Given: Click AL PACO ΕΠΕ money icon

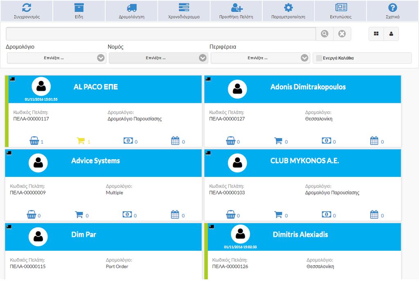Looking at the screenshot, I should click(x=128, y=140).
